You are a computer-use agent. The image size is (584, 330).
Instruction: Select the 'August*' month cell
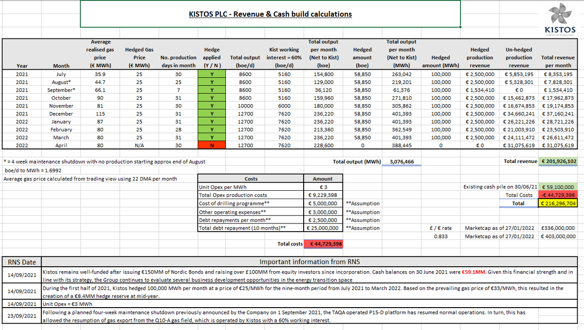click(x=61, y=82)
